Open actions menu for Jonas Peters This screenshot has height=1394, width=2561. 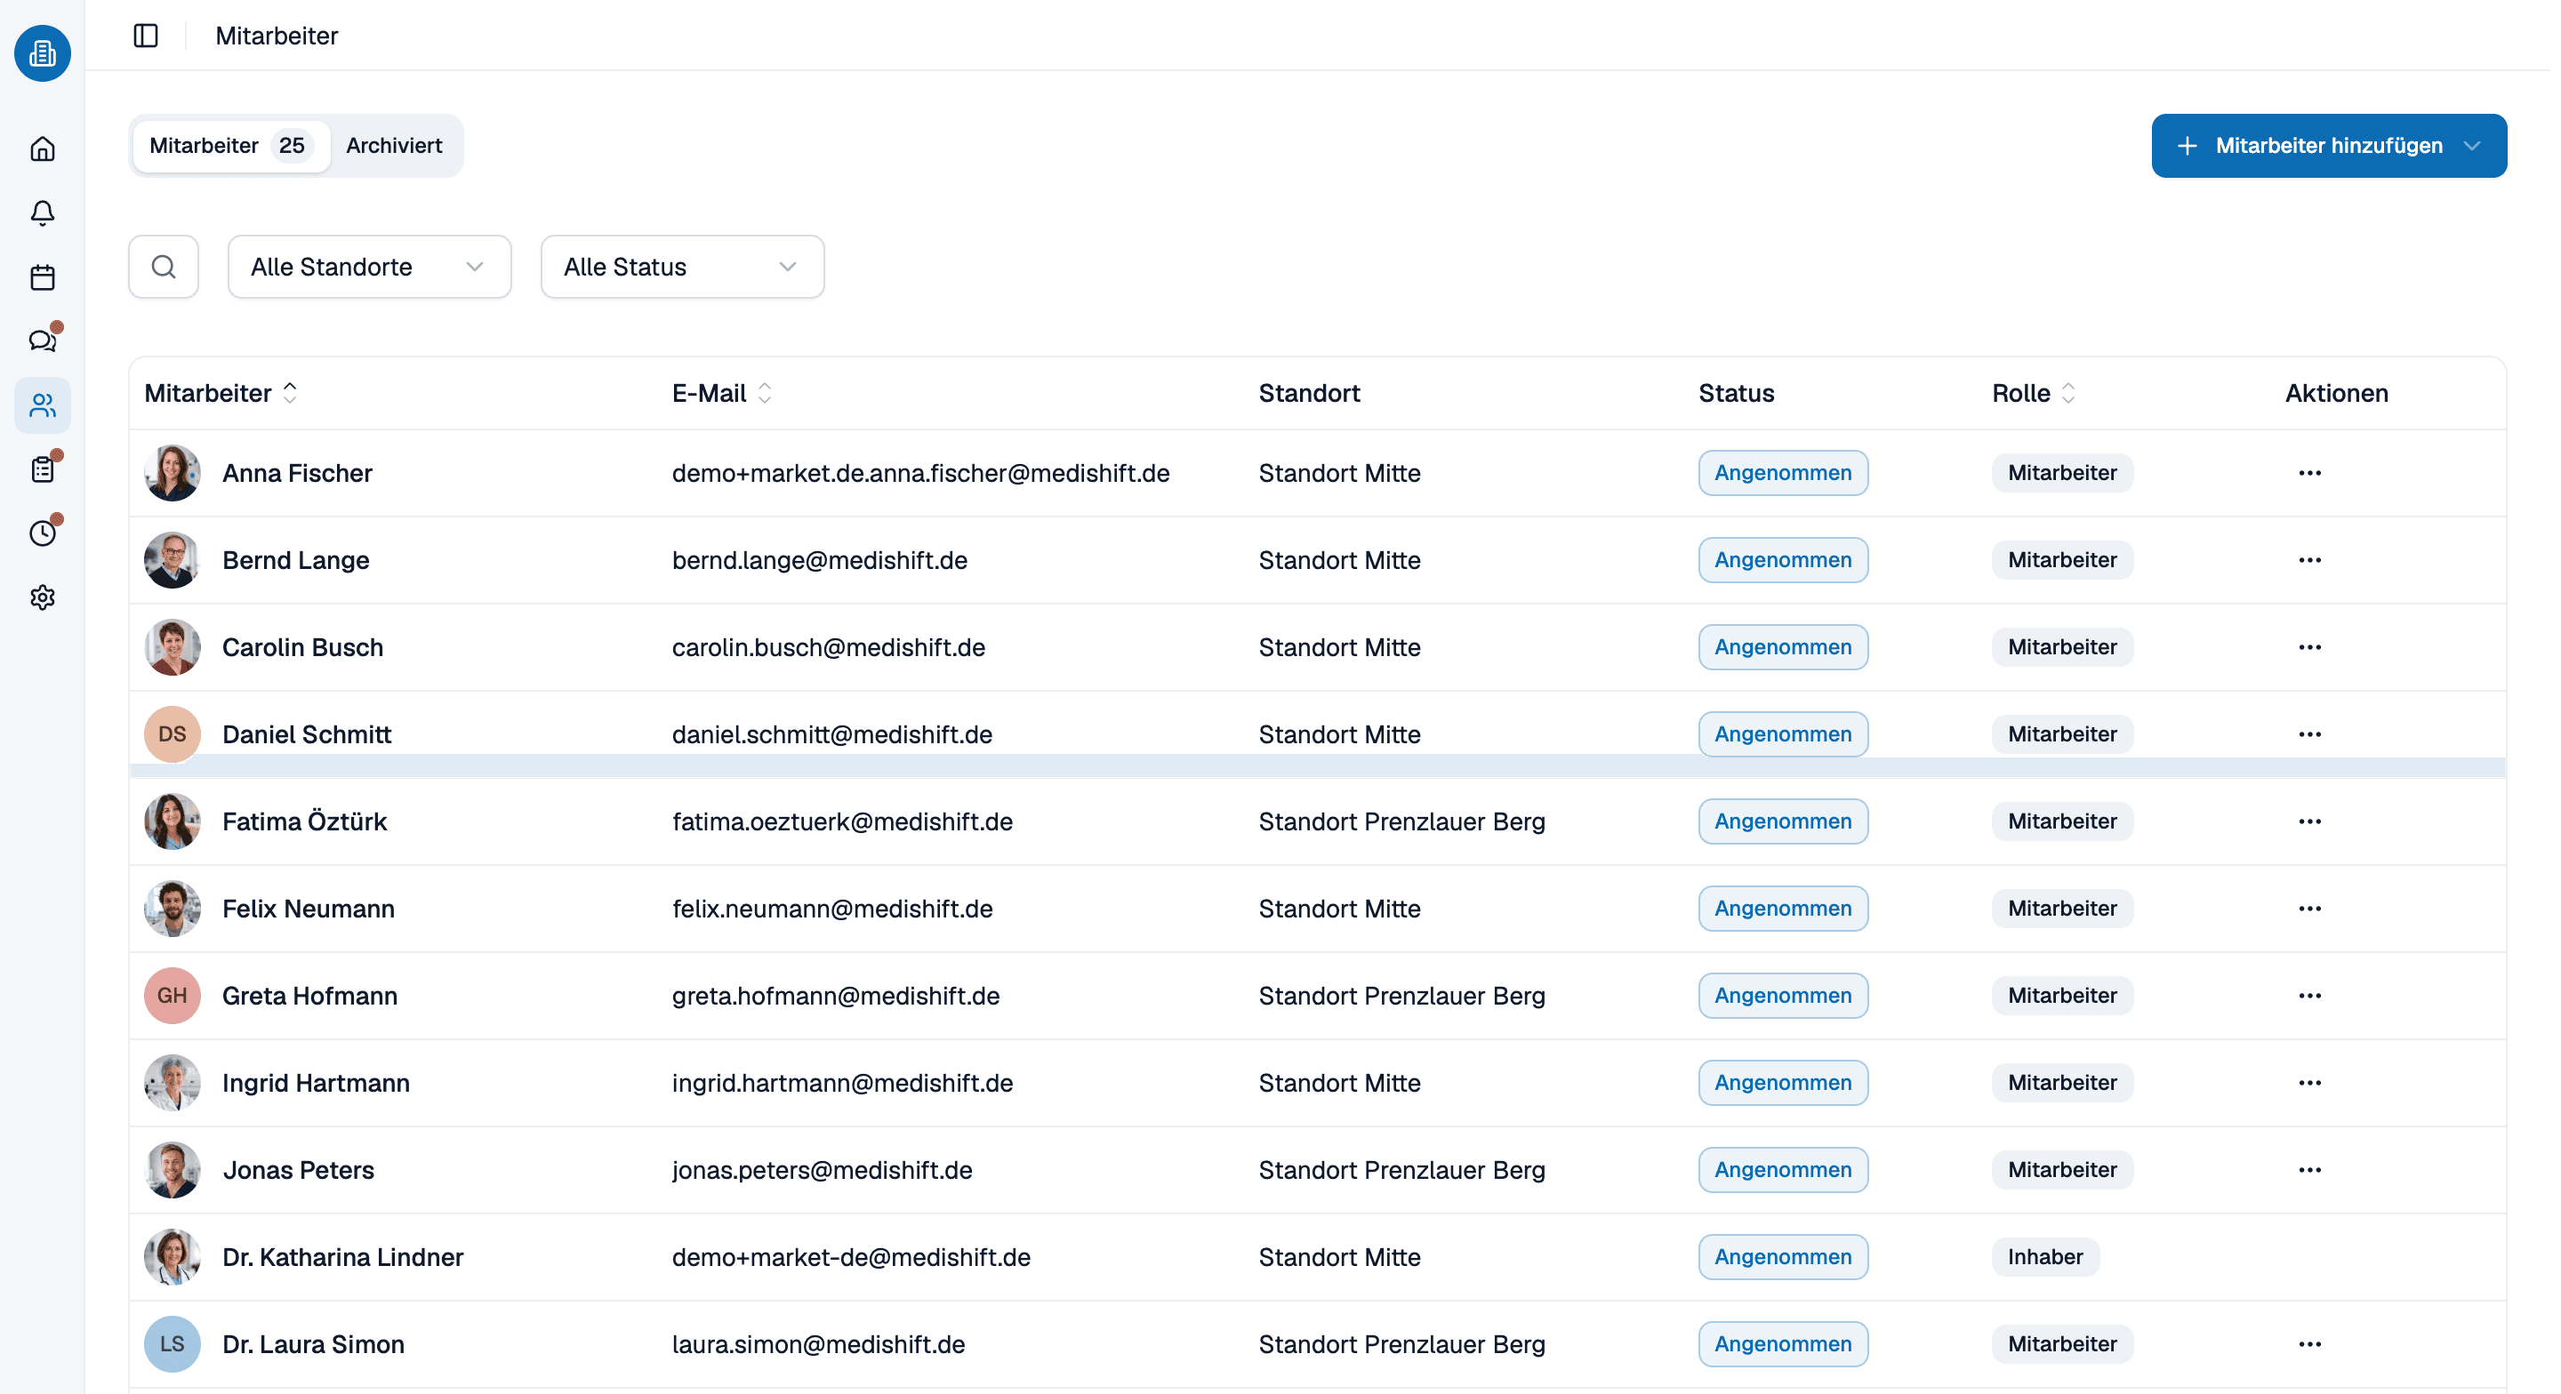tap(2309, 1170)
